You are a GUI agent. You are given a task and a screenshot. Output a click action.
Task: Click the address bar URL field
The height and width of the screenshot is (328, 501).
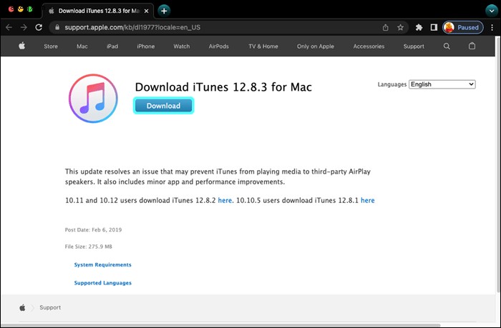pyautogui.click(x=215, y=27)
